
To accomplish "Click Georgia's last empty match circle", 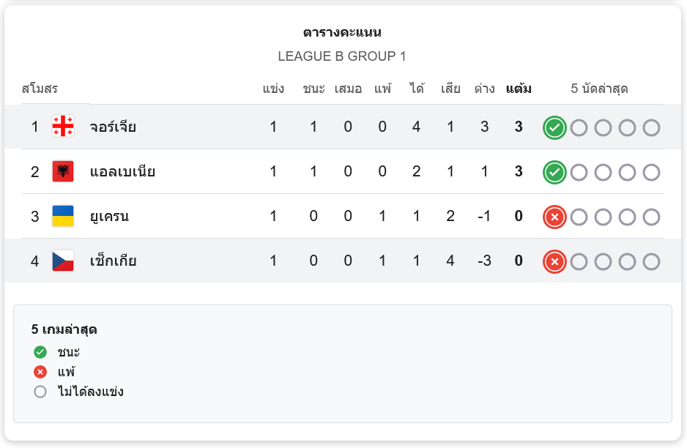I will (652, 128).
